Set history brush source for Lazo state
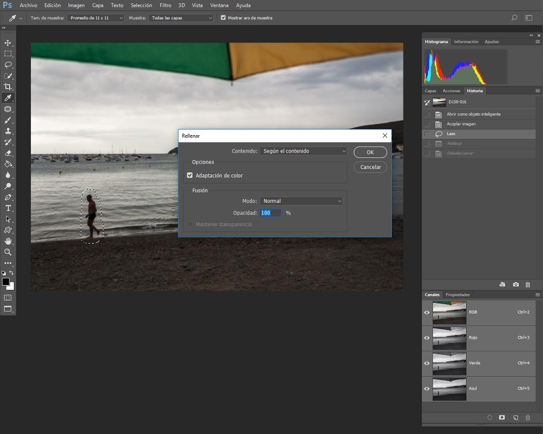Screen dimensions: 543x434 (427, 134)
